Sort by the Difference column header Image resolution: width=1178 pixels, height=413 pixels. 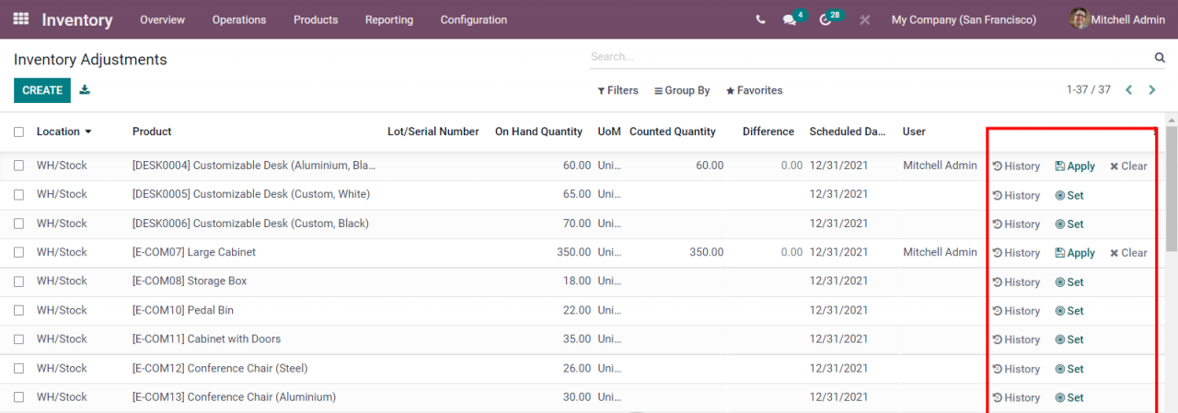pyautogui.click(x=768, y=132)
